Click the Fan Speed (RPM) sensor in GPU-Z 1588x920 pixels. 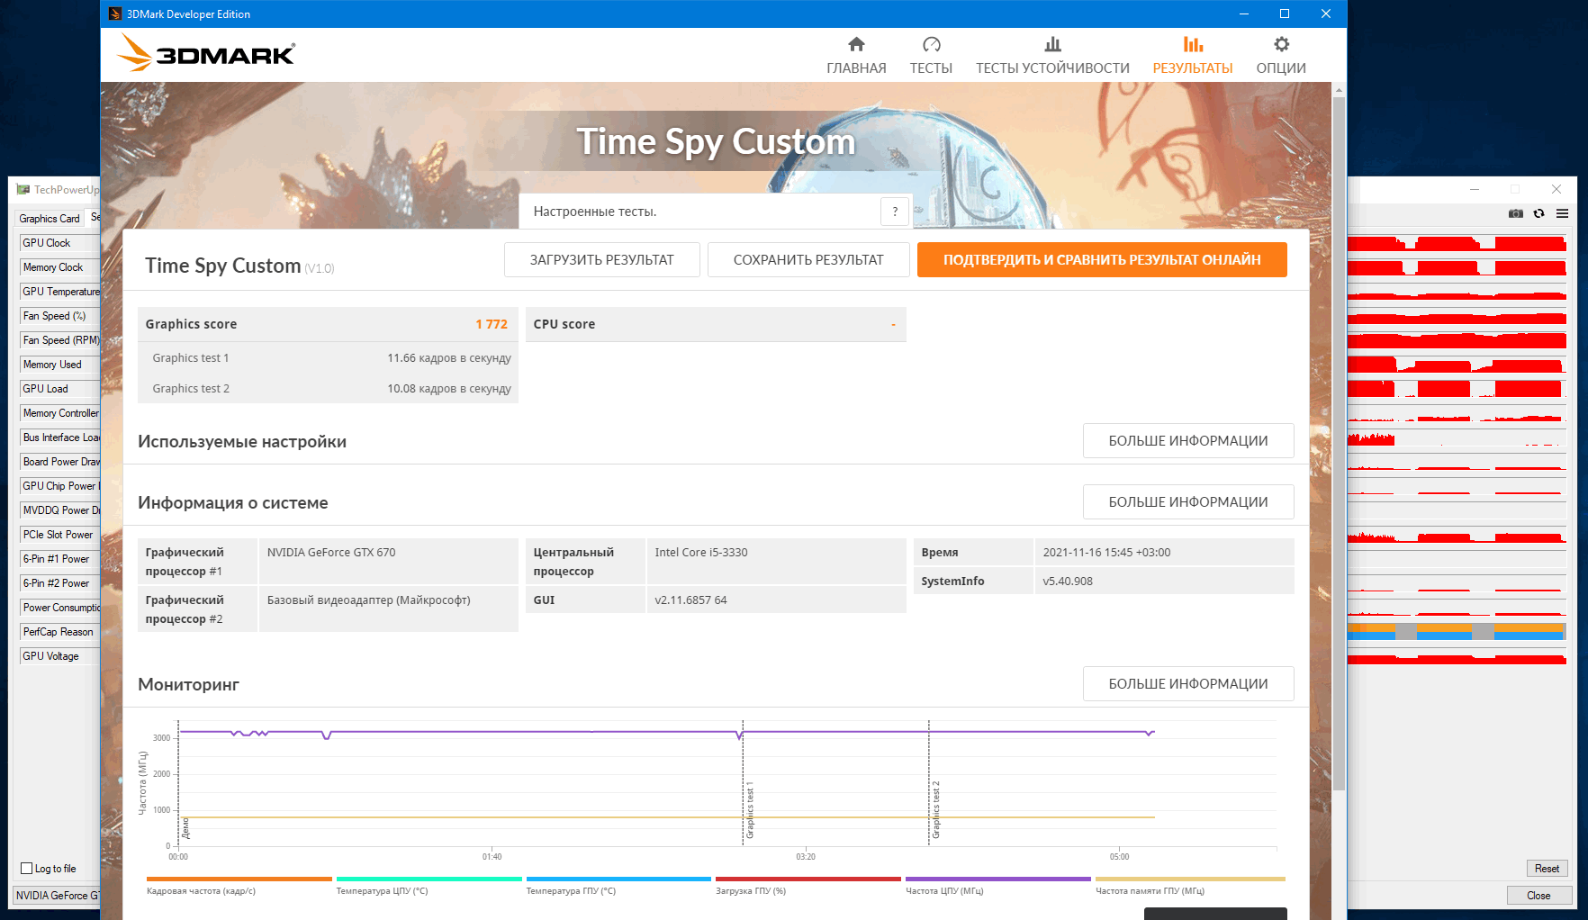click(x=59, y=340)
